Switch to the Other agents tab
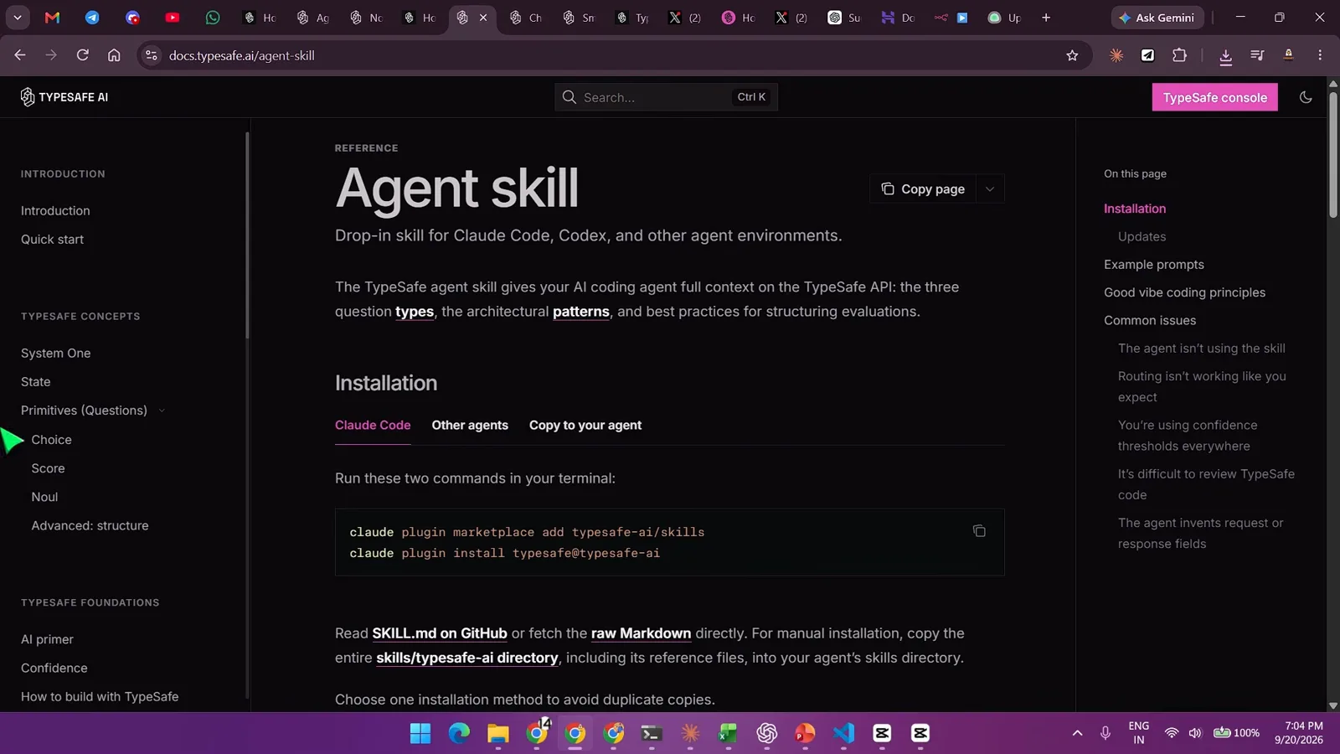1340x754 pixels. (470, 426)
